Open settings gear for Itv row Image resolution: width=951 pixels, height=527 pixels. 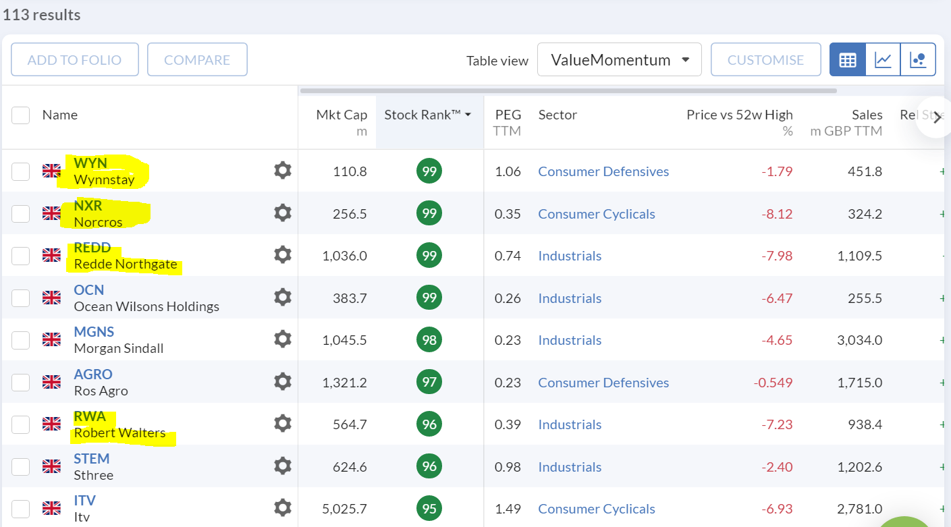[283, 508]
